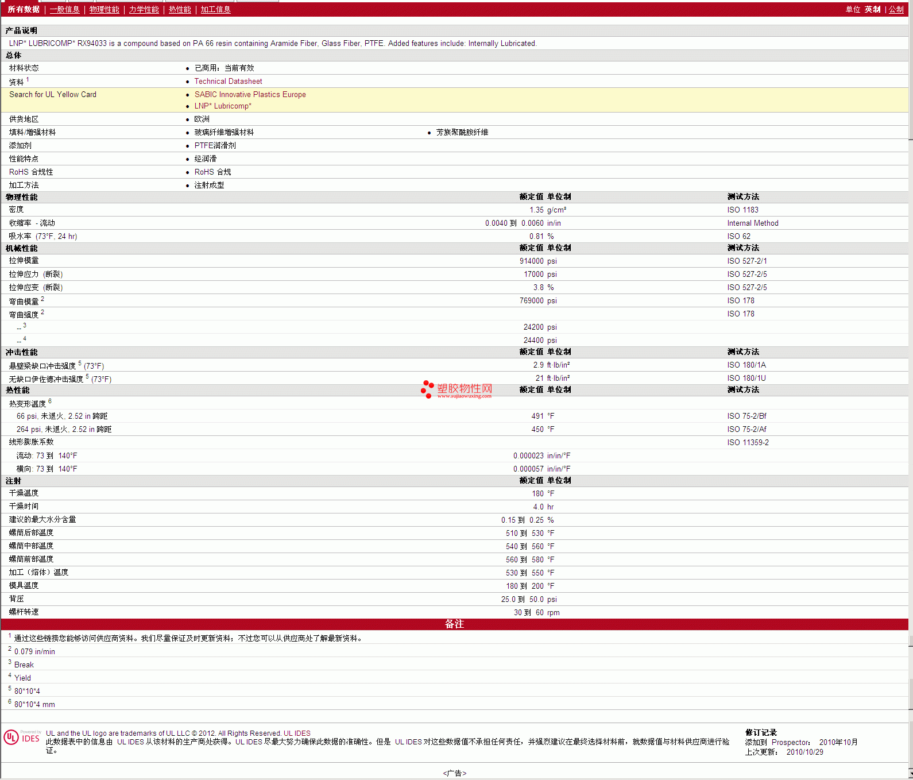Go to the 力学性能 tab
Screen dimensions: 913x780
coord(144,10)
